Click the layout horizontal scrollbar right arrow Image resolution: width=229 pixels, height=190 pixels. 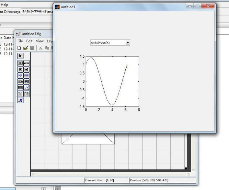point(189,174)
